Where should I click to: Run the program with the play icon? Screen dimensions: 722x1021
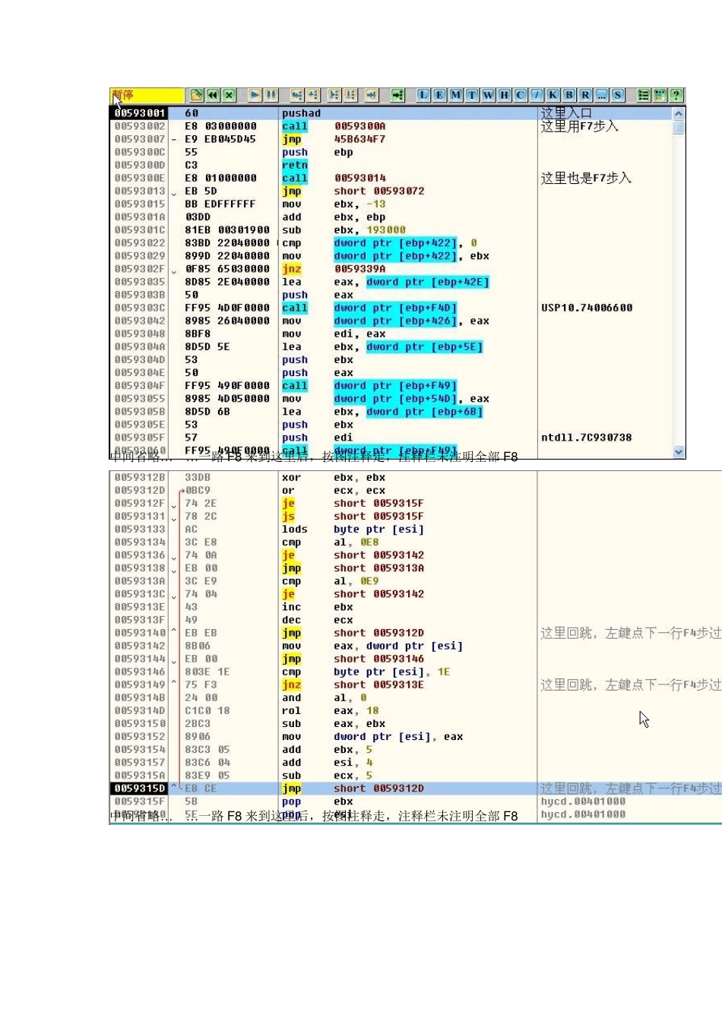(255, 95)
